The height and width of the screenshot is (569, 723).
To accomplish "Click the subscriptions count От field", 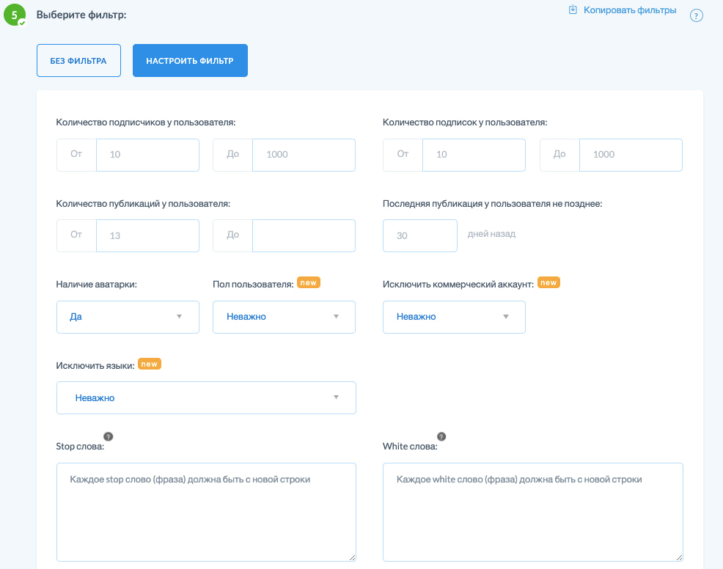I will (x=473, y=155).
